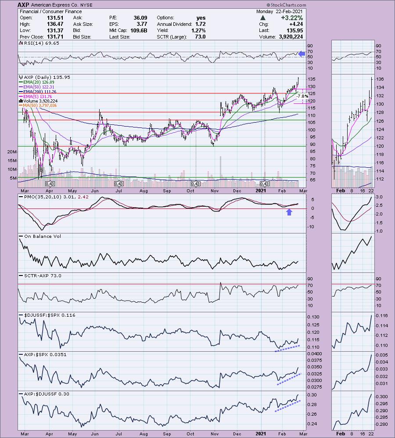Click the 136 price label on the zoomed thumbnail chart
This screenshot has height=438, width=395.
(x=380, y=79)
